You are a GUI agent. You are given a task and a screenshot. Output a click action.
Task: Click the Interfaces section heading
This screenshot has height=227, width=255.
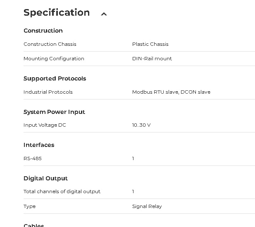coord(39,145)
